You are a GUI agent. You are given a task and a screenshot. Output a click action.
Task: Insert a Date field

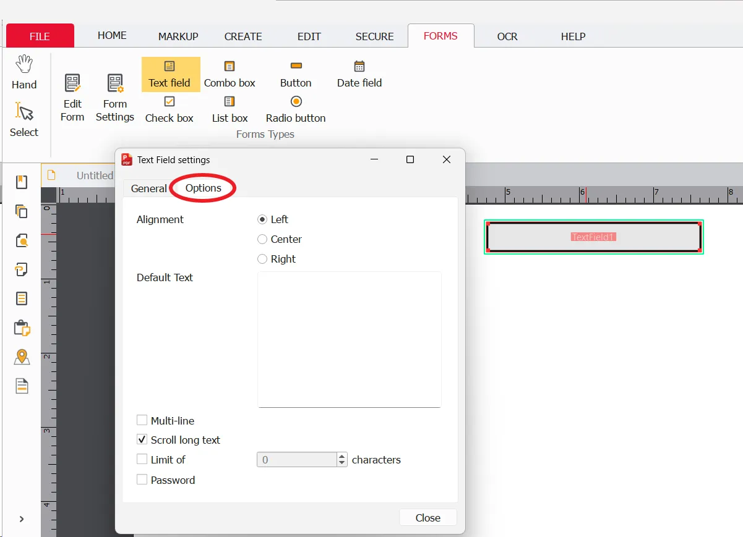point(359,74)
